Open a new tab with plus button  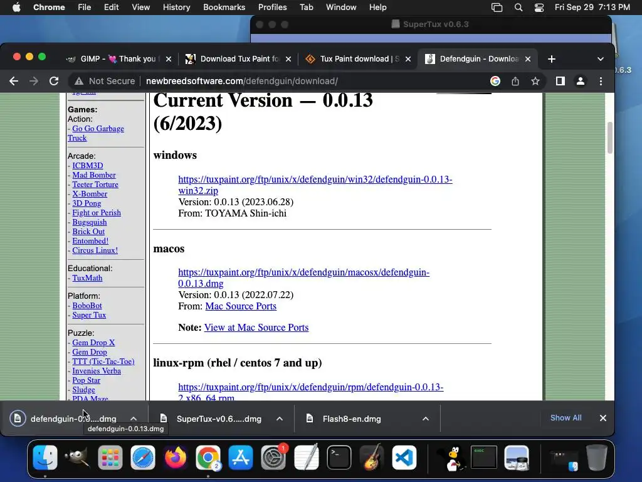[552, 59]
